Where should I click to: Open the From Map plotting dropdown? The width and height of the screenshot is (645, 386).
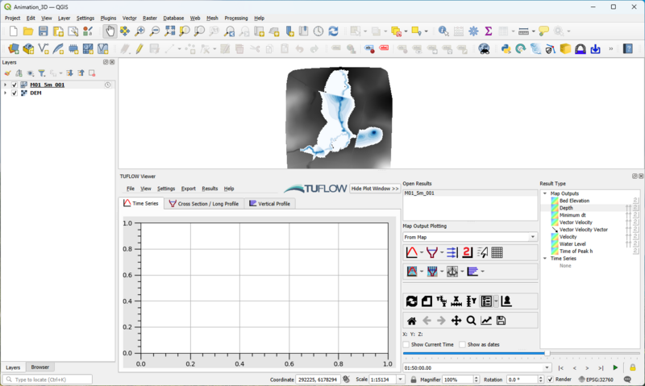pyautogui.click(x=469, y=237)
